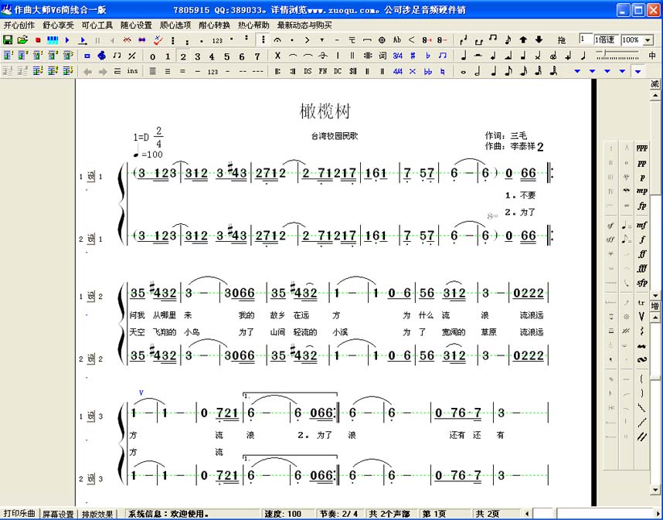Screen dimensions: 663x520
Task: Play from cursor (underlined triangle) button
Action: point(83,41)
